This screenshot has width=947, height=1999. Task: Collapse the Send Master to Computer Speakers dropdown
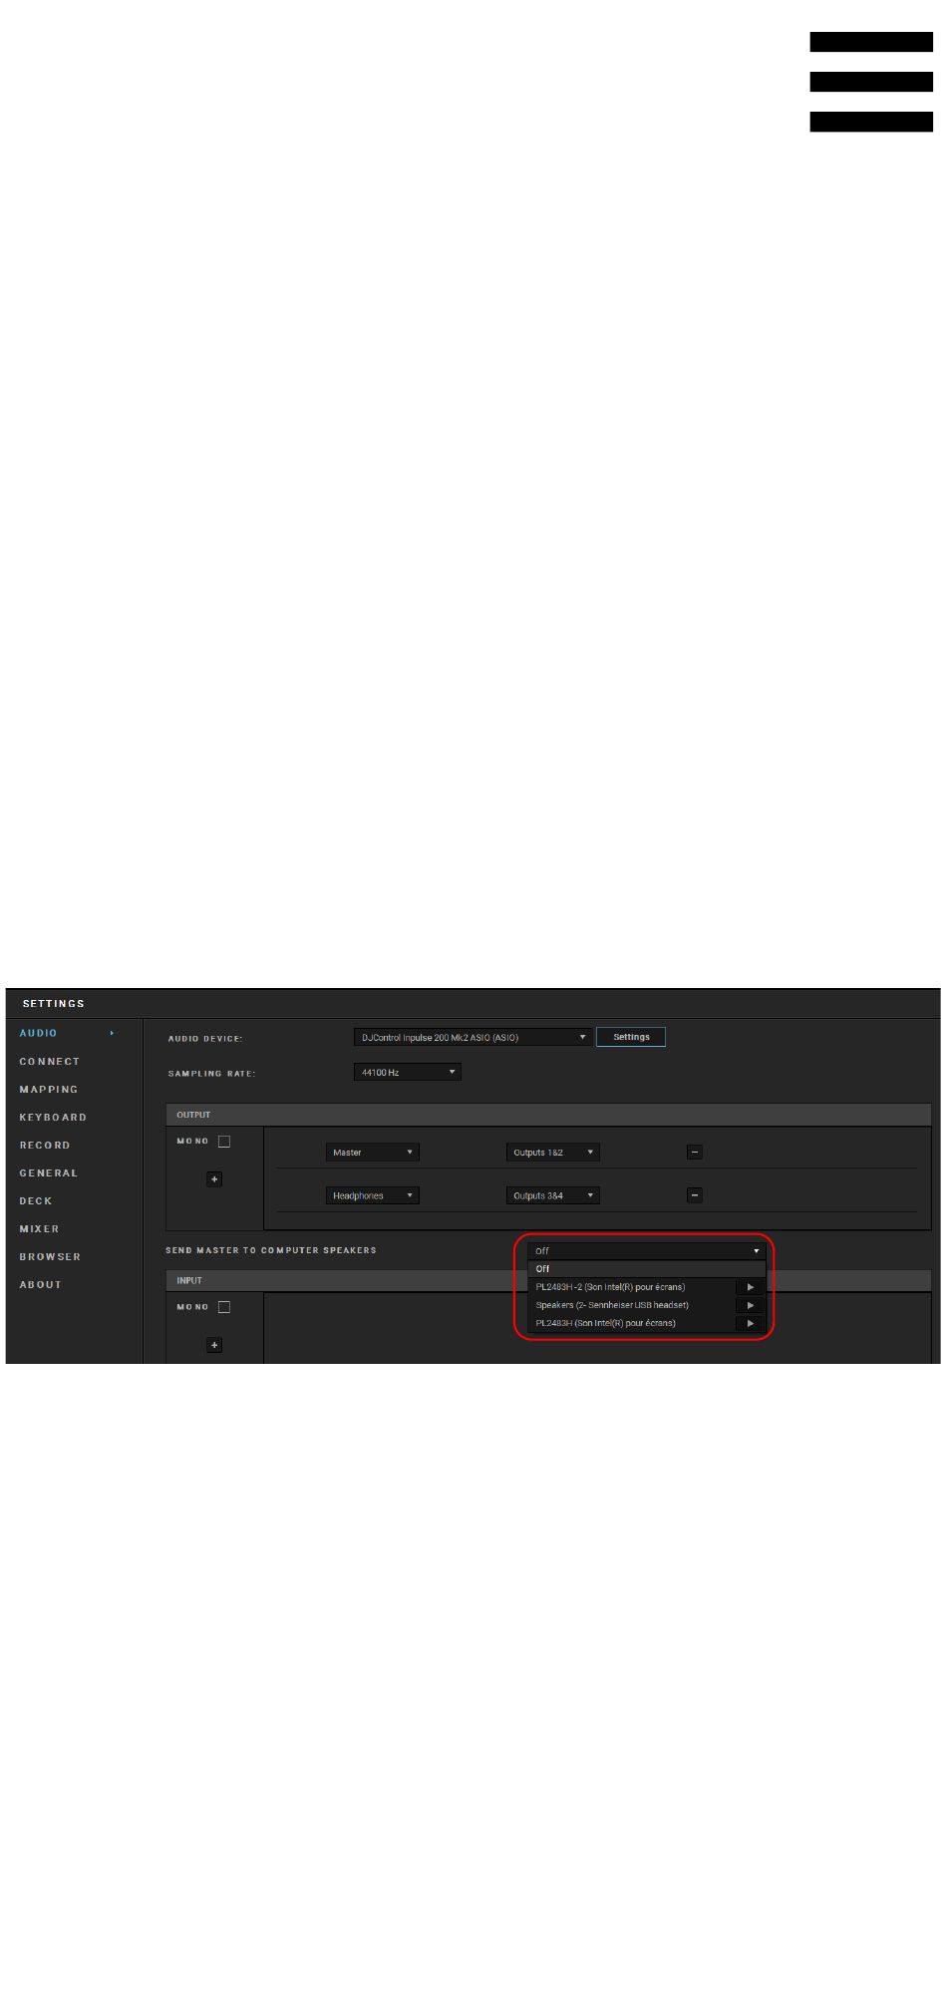647,1250
